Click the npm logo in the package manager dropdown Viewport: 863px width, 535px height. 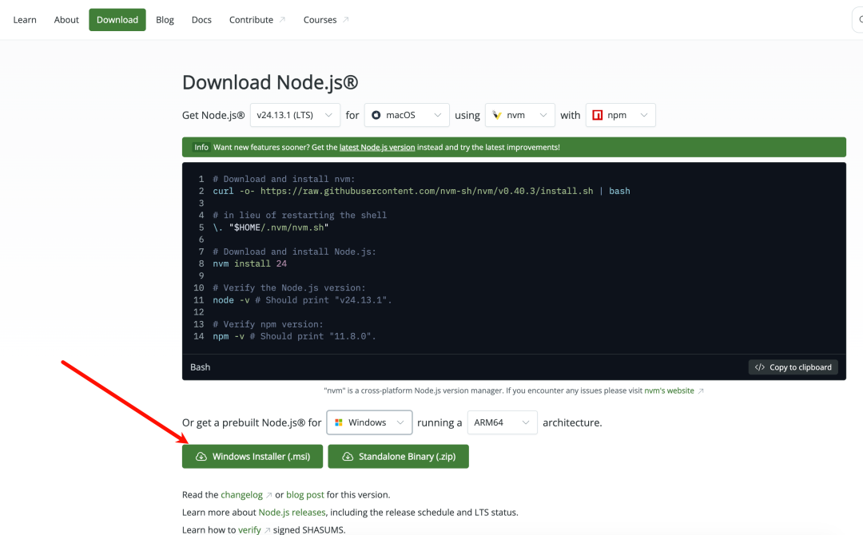tap(597, 115)
